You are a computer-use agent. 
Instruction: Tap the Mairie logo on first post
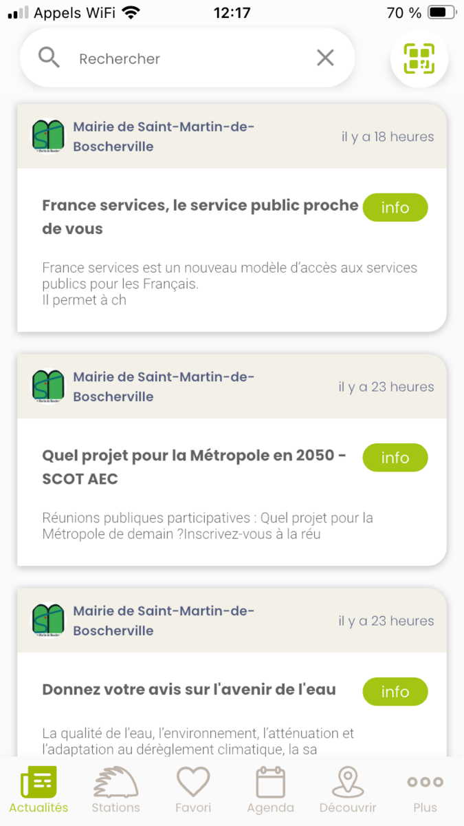tap(48, 136)
